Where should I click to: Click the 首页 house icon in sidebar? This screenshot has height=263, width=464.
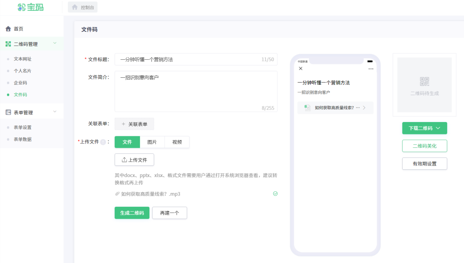(x=8, y=29)
